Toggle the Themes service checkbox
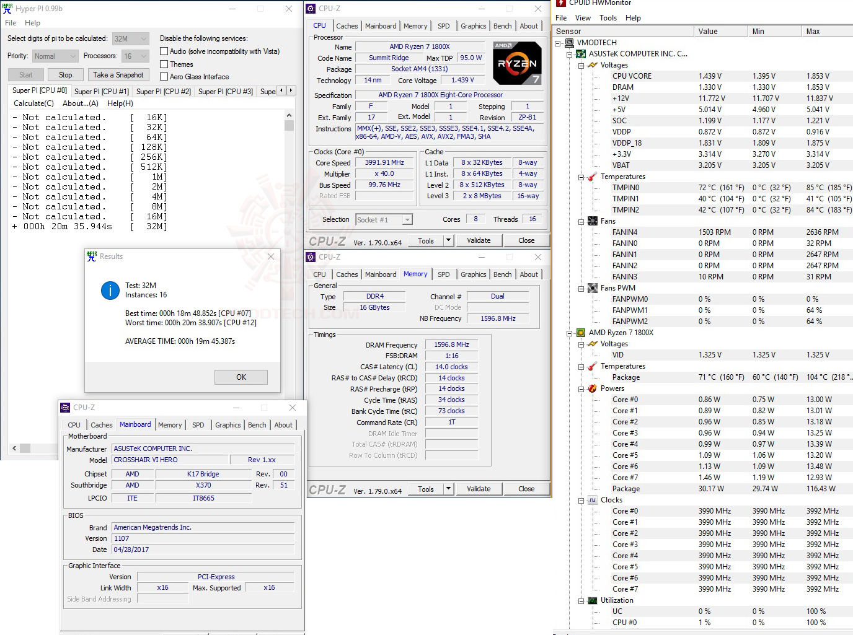 click(164, 64)
